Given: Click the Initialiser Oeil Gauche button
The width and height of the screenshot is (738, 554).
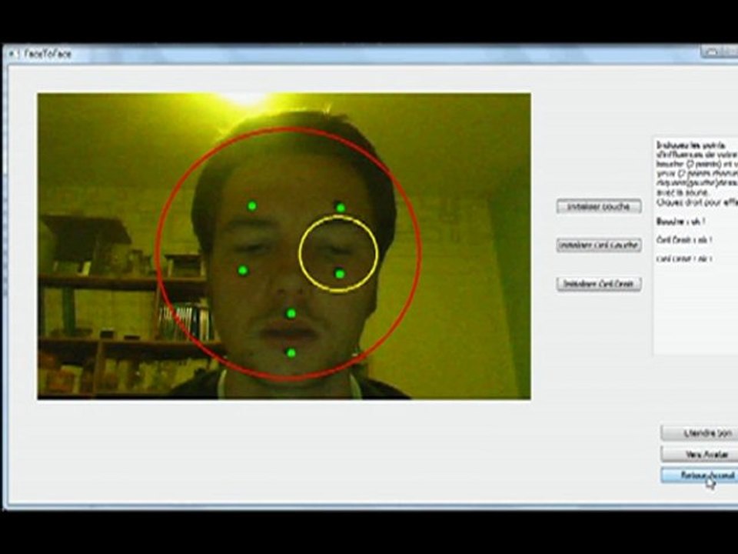Looking at the screenshot, I should (x=599, y=245).
